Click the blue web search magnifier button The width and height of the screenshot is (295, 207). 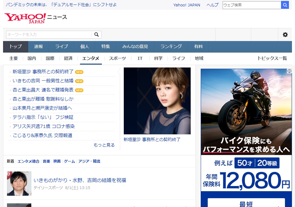[x=285, y=5]
